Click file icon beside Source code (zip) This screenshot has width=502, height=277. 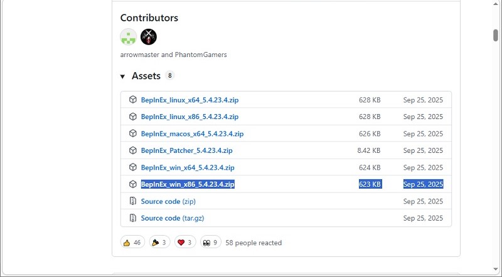tap(133, 201)
